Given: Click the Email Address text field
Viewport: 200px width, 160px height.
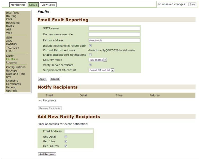Looking at the screenshot, I should (79, 131).
